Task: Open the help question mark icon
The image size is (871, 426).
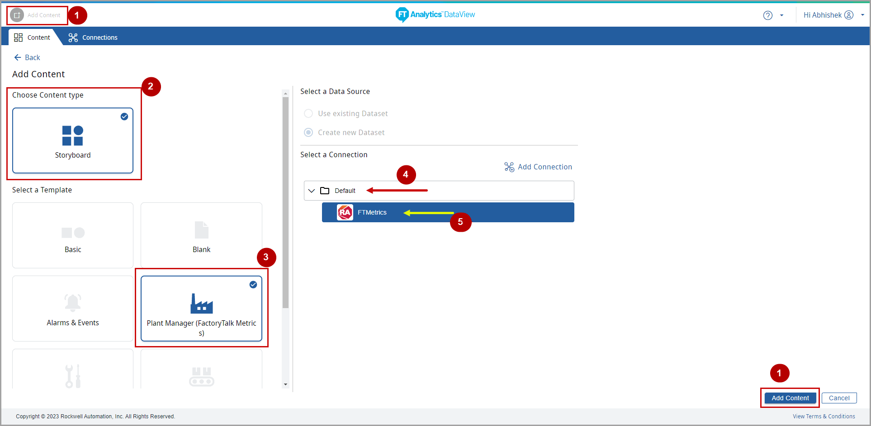Action: [767, 15]
